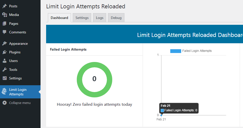Image resolution: width=243 pixels, height=128 pixels.
Task: Click the Appearance paintbrush icon
Action: [5, 44]
